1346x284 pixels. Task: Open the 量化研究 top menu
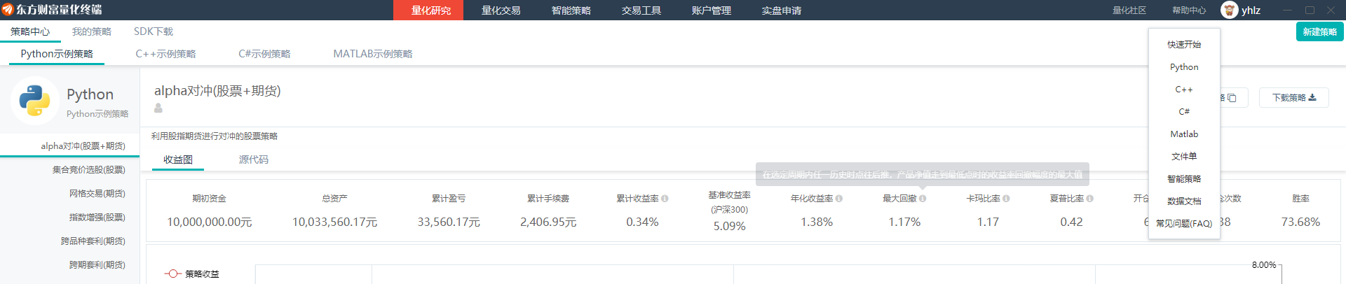pyautogui.click(x=428, y=10)
